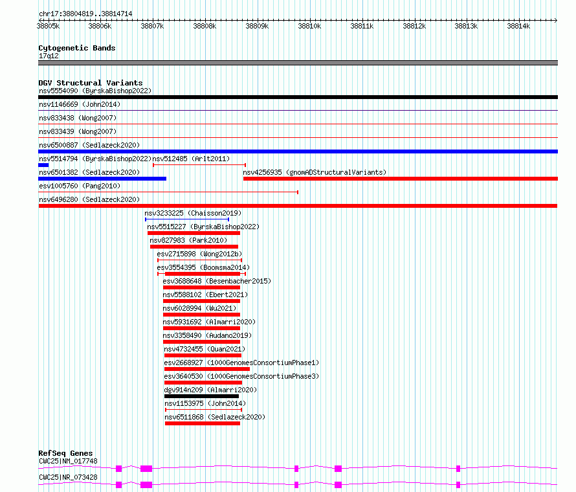
Task: Open nsv833438 (Wong2007) variant
Action: pyautogui.click(x=78, y=118)
